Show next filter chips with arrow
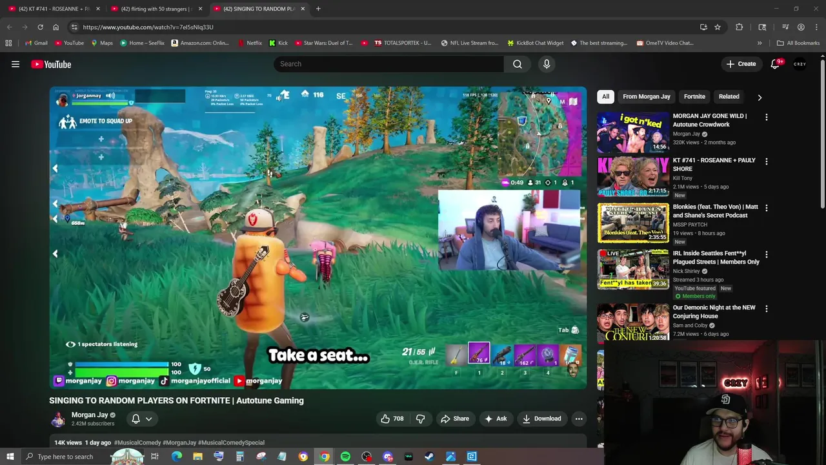The width and height of the screenshot is (826, 465). pos(760,97)
